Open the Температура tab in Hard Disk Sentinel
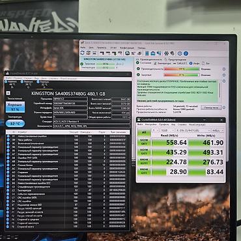The width and height of the screenshot is (241, 241). [x=162, y=63]
